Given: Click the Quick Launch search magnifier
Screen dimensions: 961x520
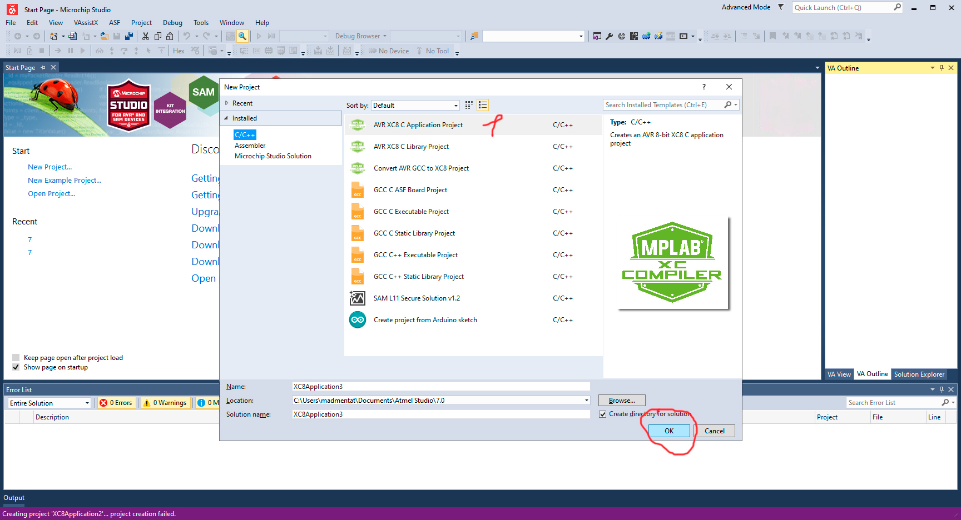Looking at the screenshot, I should point(897,7).
